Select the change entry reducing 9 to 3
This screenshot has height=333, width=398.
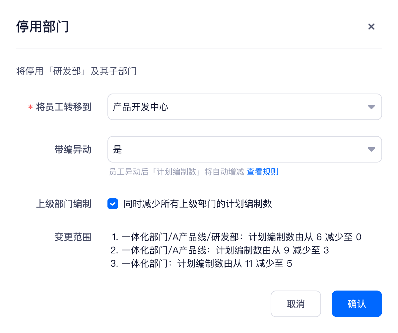pos(220,250)
